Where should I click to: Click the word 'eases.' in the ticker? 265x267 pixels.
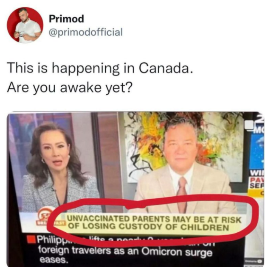tap(53, 260)
